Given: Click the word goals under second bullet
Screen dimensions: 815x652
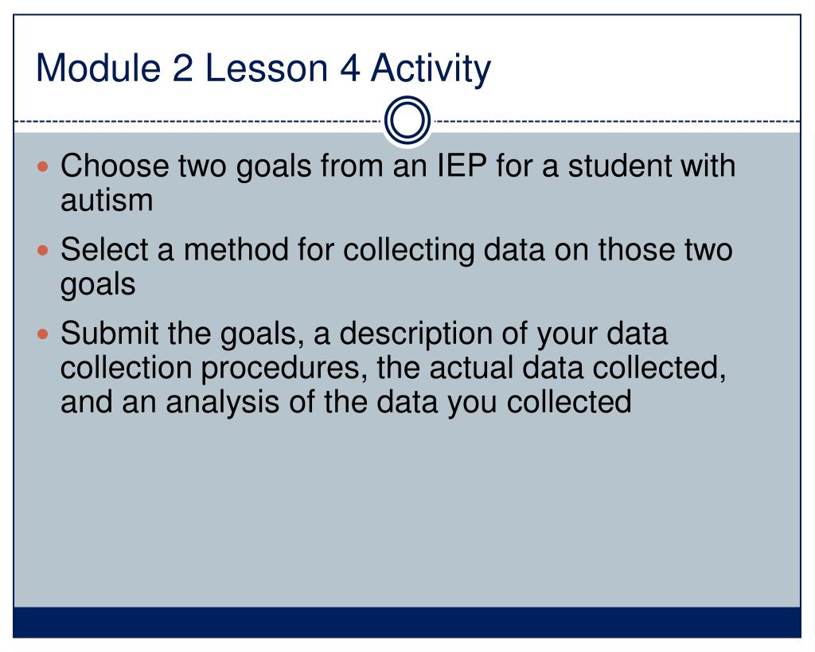Looking at the screenshot, I should pyautogui.click(x=98, y=286).
